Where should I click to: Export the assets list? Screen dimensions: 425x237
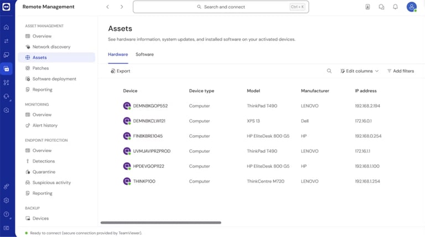pyautogui.click(x=120, y=71)
